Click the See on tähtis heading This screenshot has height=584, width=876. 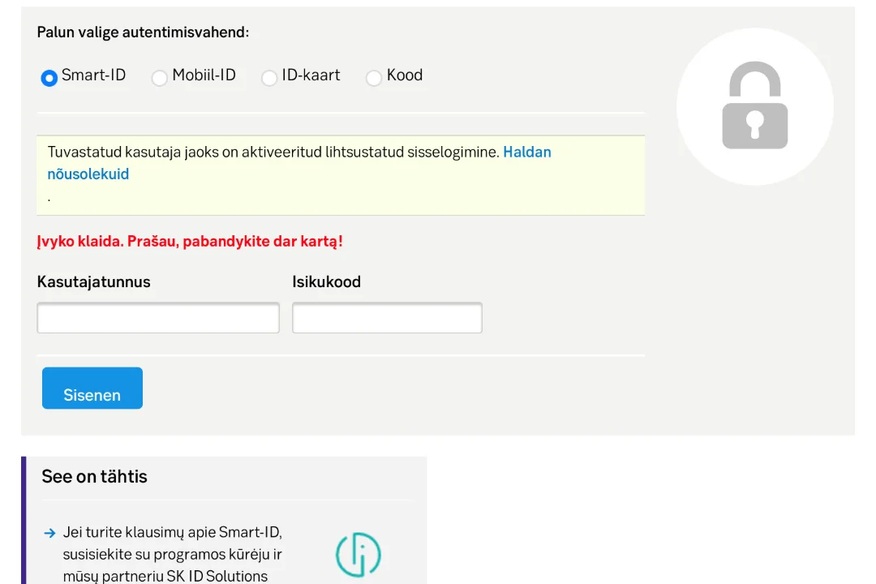tap(94, 476)
